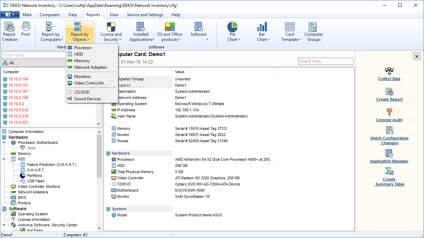The width and height of the screenshot is (424, 238).
Task: Choose Monitors from objects menu
Action: click(x=92, y=77)
